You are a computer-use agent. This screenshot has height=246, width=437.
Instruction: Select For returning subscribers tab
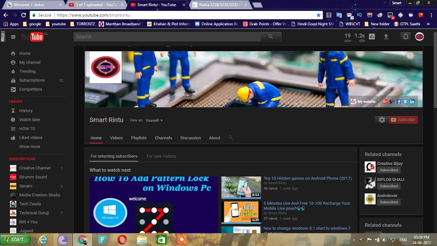click(x=114, y=156)
